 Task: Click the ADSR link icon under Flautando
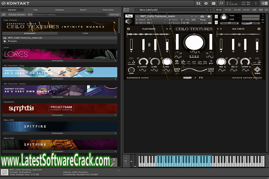(149, 45)
